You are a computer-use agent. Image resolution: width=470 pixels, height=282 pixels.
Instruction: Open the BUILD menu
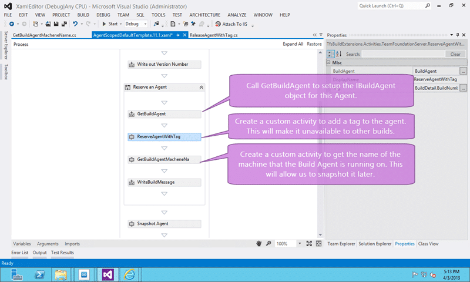click(83, 15)
